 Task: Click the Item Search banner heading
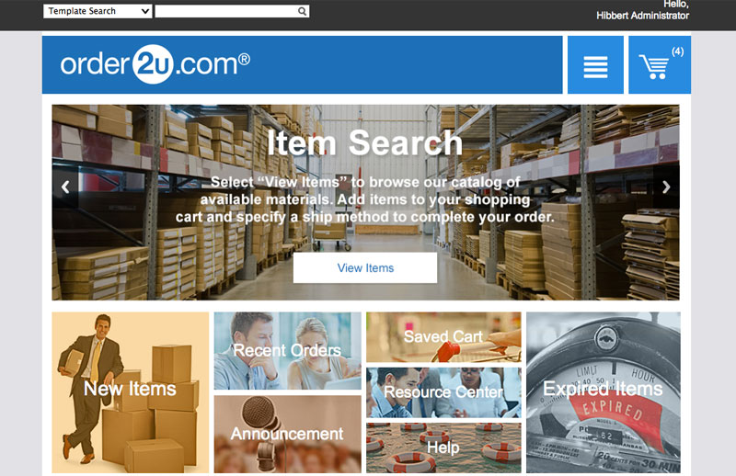pyautogui.click(x=365, y=142)
